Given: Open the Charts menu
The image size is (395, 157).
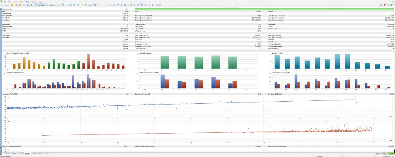Looking at the screenshot, I should [x=21, y=2].
